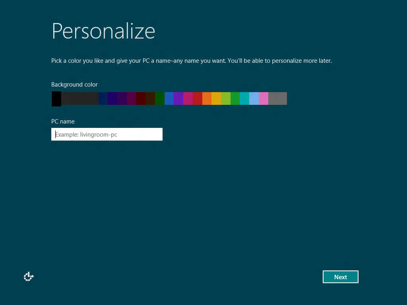Choose the medium green swatch beside teal
The height and width of the screenshot is (305, 407).
(x=235, y=98)
